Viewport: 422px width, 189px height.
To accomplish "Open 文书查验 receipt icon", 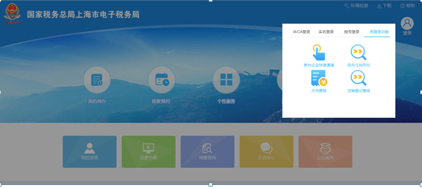I will [x=319, y=78].
